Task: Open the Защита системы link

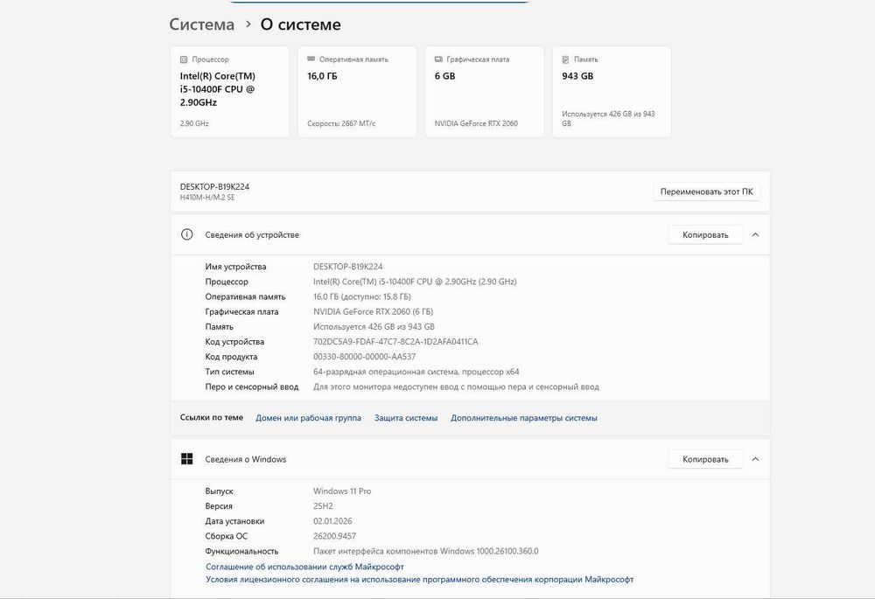Action: (x=406, y=418)
